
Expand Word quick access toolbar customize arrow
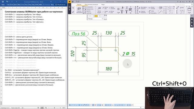[16, 2]
